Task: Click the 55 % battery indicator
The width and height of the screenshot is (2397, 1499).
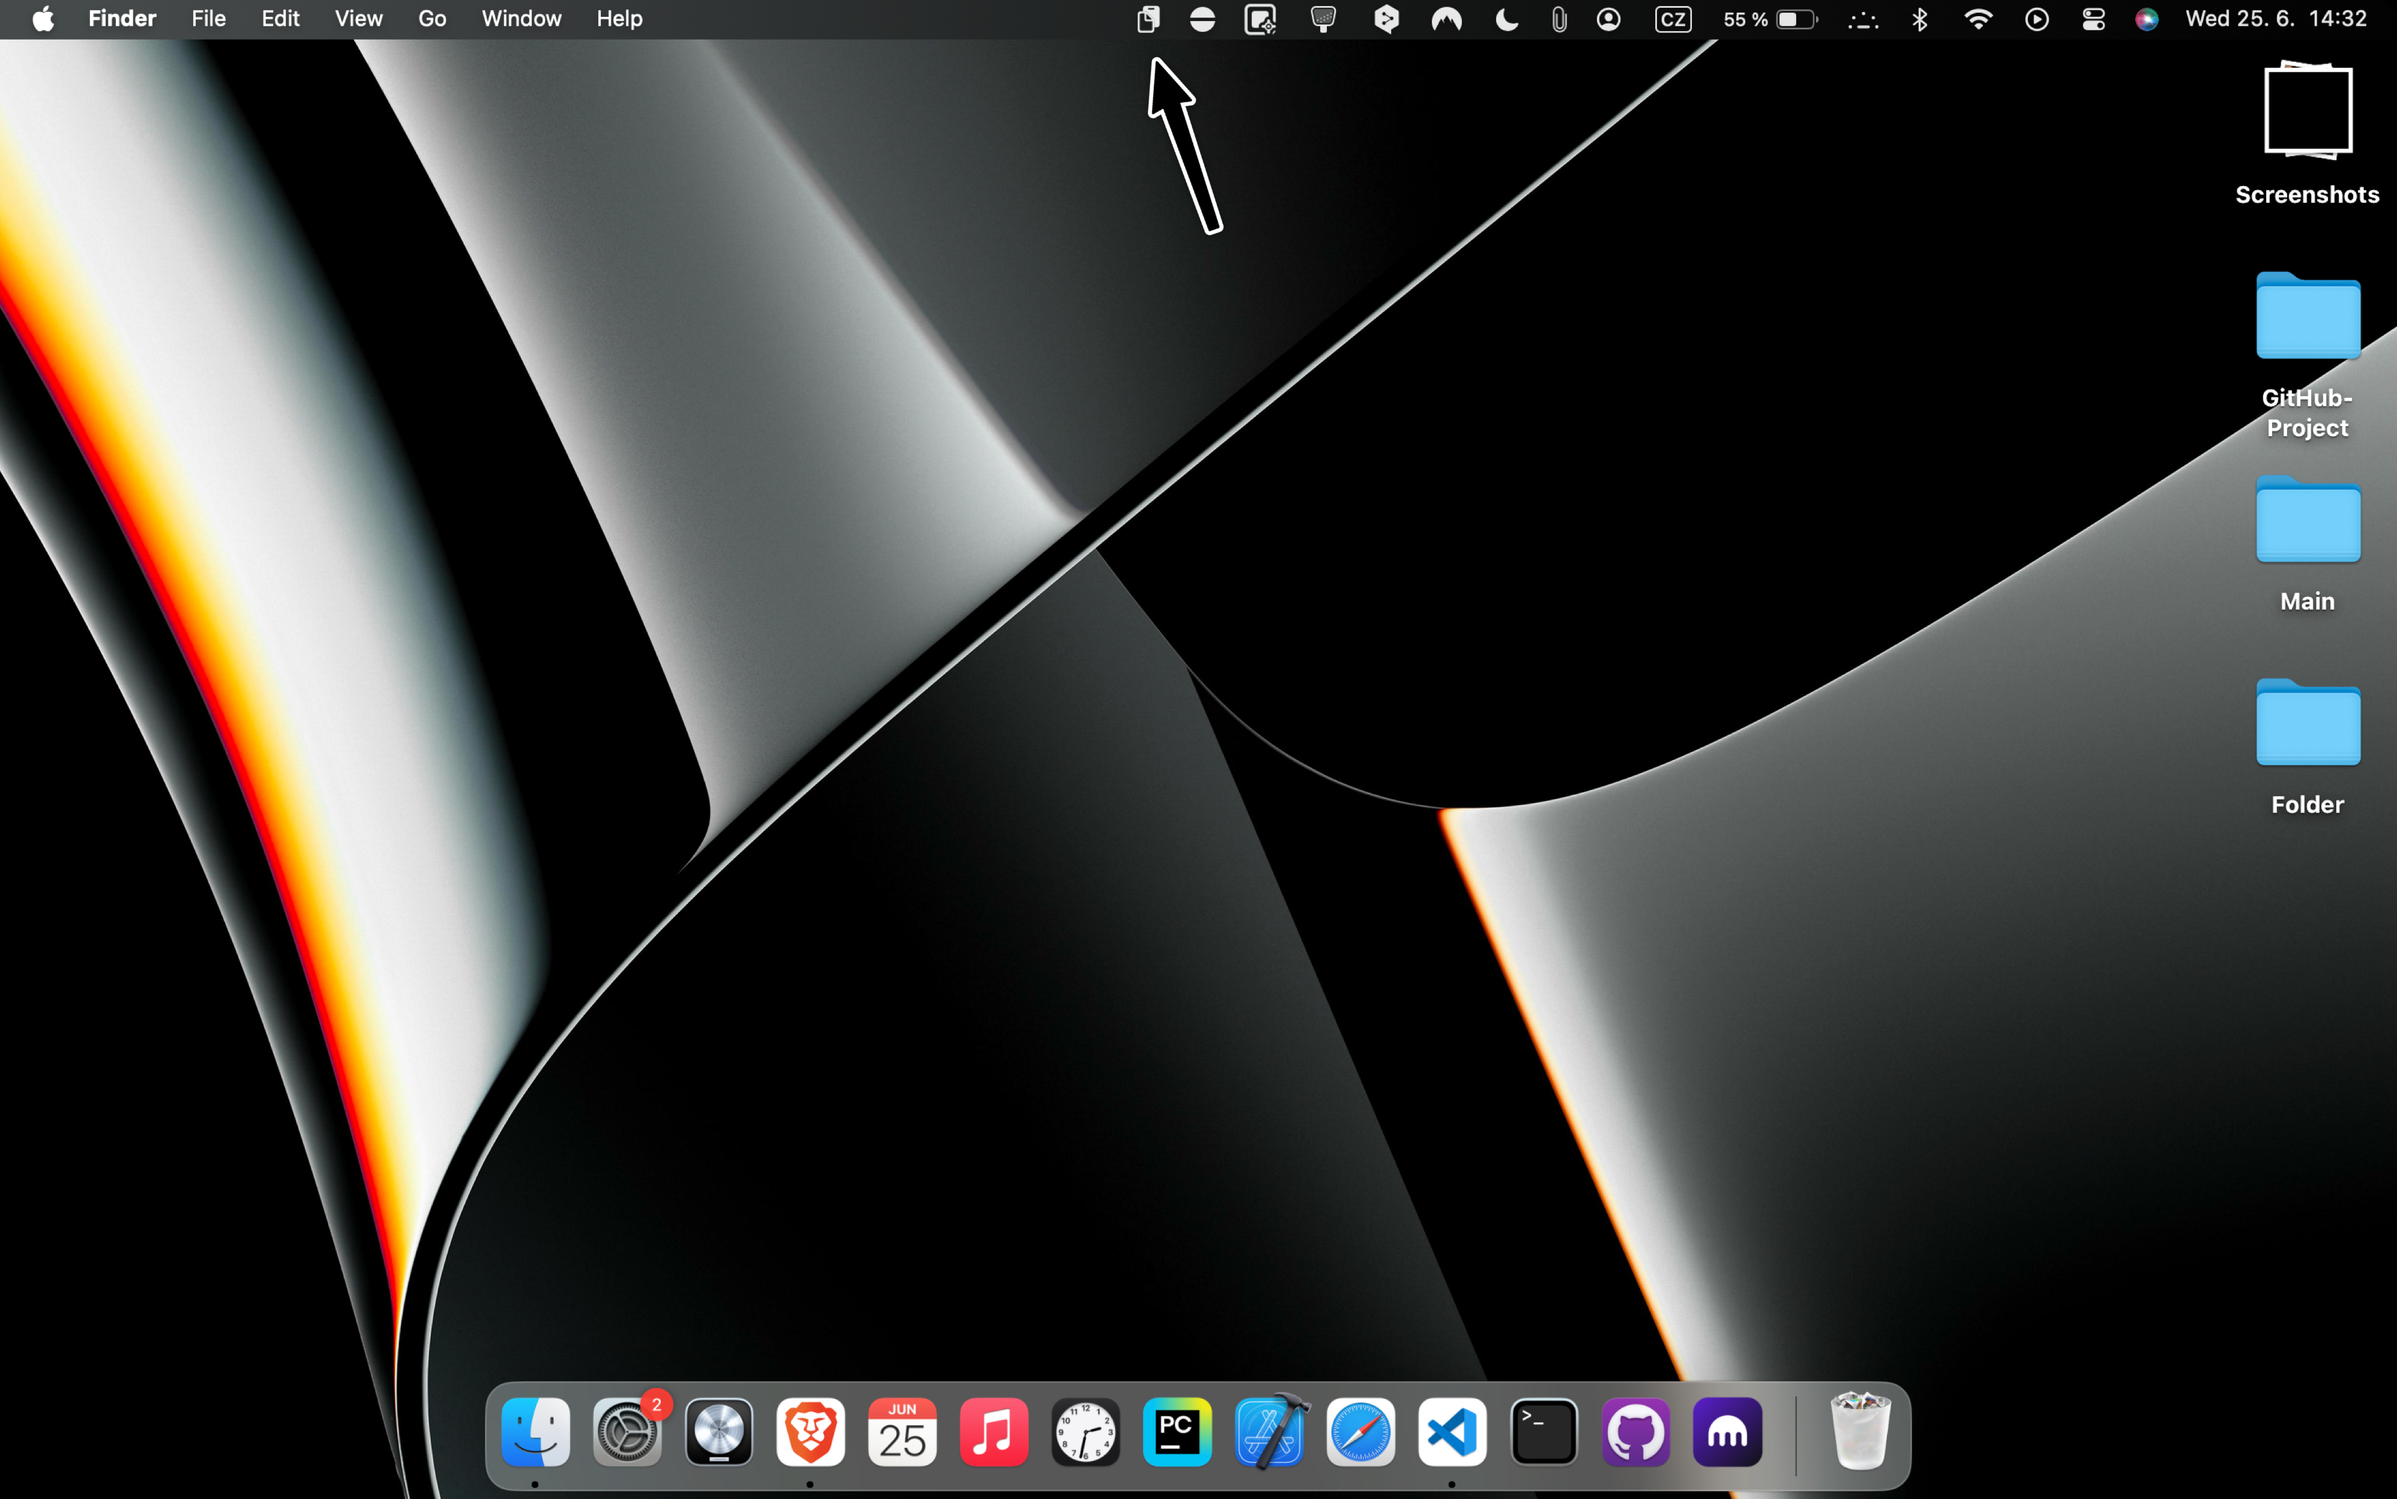Action: (1770, 19)
